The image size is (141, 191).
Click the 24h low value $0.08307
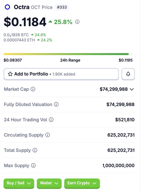pos(13,60)
